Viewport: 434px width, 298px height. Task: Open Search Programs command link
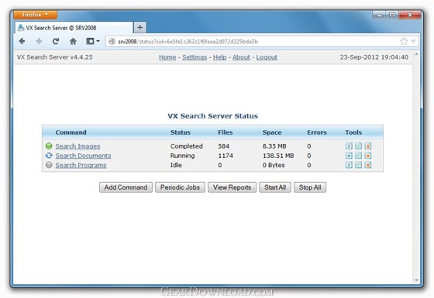tap(81, 165)
